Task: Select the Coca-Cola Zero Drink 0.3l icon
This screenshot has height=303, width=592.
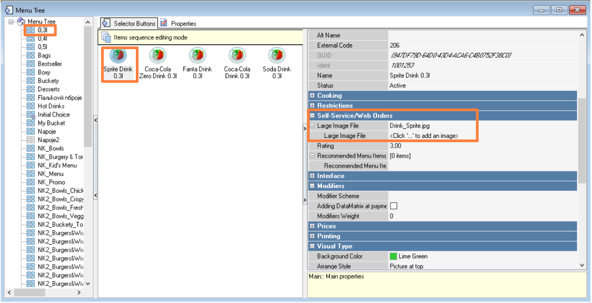Action: coord(158,56)
